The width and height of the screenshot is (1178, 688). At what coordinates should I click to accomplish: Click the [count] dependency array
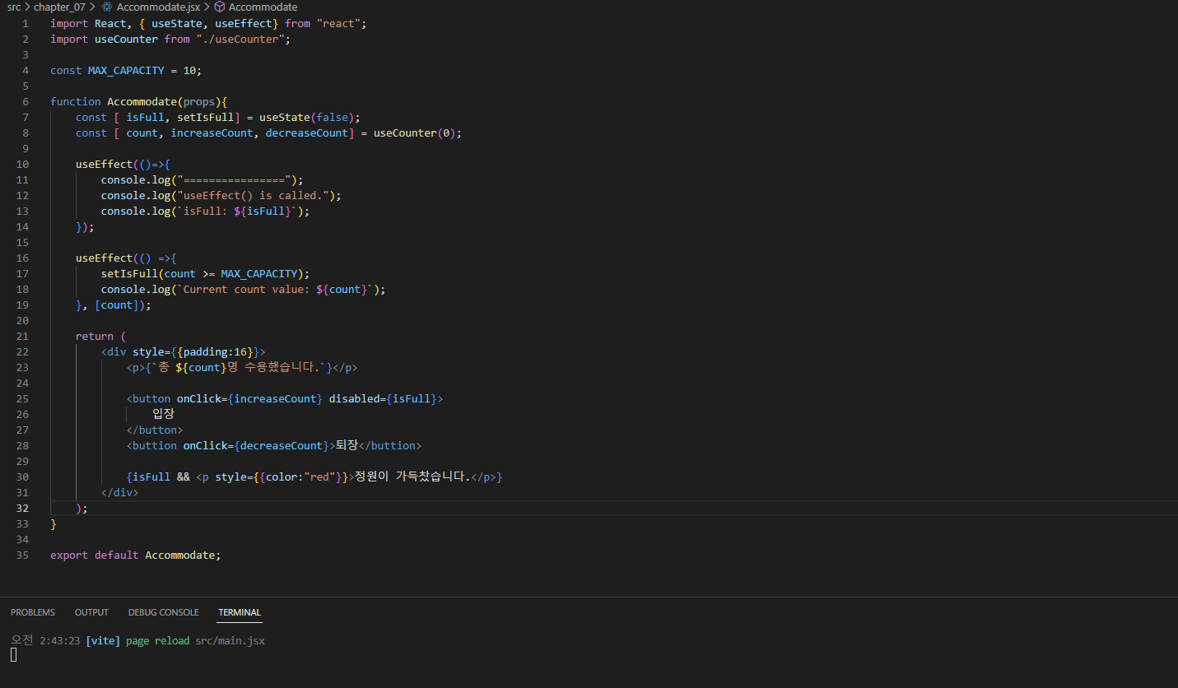click(117, 305)
